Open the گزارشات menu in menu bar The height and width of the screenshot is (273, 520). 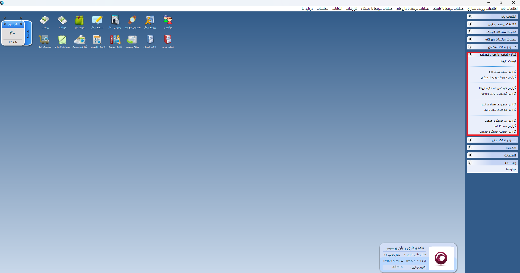351,9
